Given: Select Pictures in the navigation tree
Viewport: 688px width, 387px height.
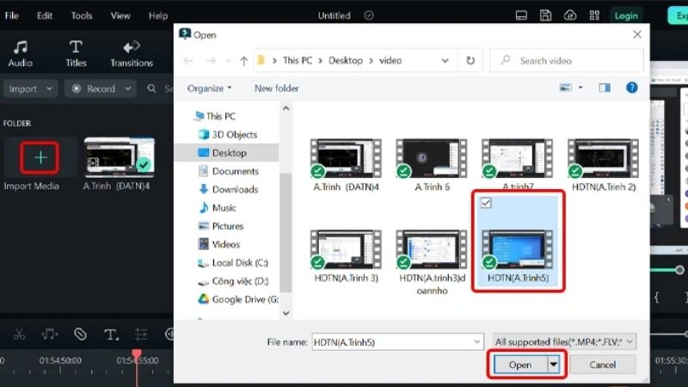Looking at the screenshot, I should click(x=228, y=226).
